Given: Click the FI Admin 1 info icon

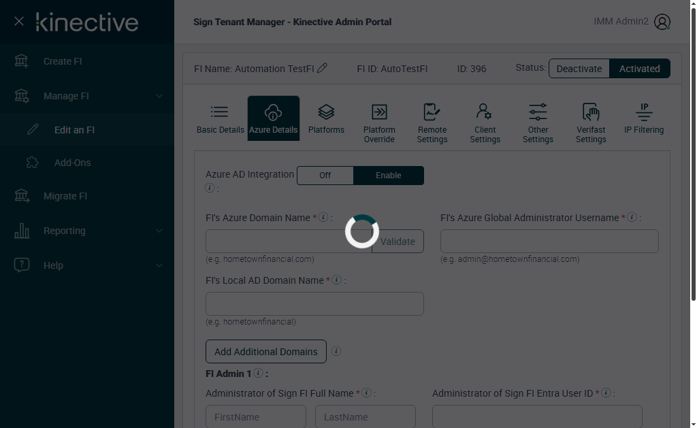Looking at the screenshot, I should pos(258,373).
